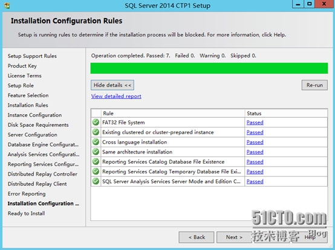Select Reporting Services Configuration step
Screen dimensions: 335x250
click(x=43, y=164)
